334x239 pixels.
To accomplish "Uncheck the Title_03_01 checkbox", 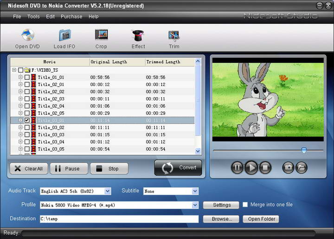I will 27,120.
